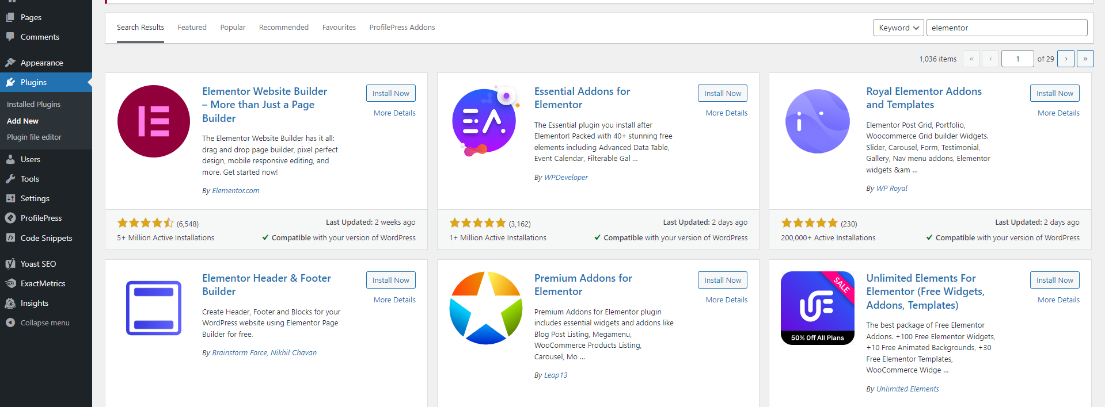The height and width of the screenshot is (407, 1105).
Task: Click the plugin search input field
Action: tap(1007, 28)
